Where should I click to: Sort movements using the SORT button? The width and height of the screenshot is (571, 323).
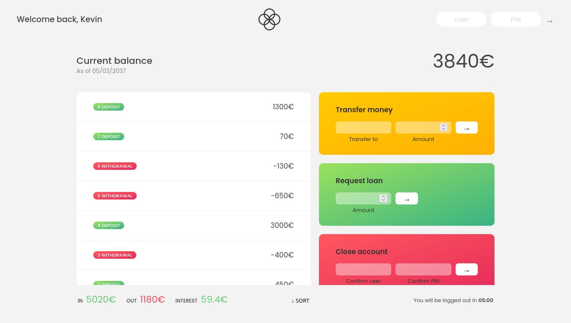[x=301, y=301]
